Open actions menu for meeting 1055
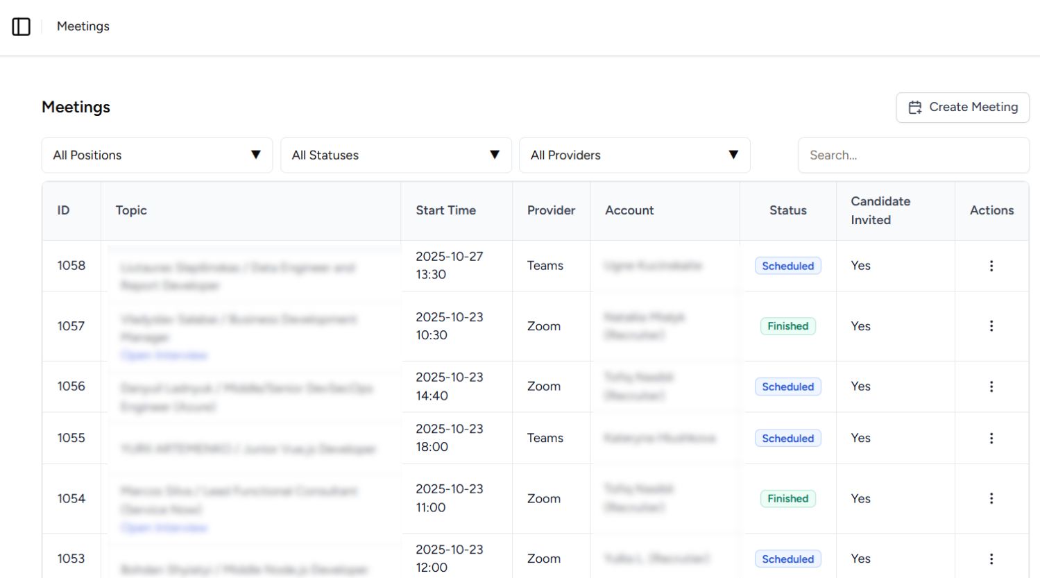The height and width of the screenshot is (578, 1040). pyautogui.click(x=991, y=439)
